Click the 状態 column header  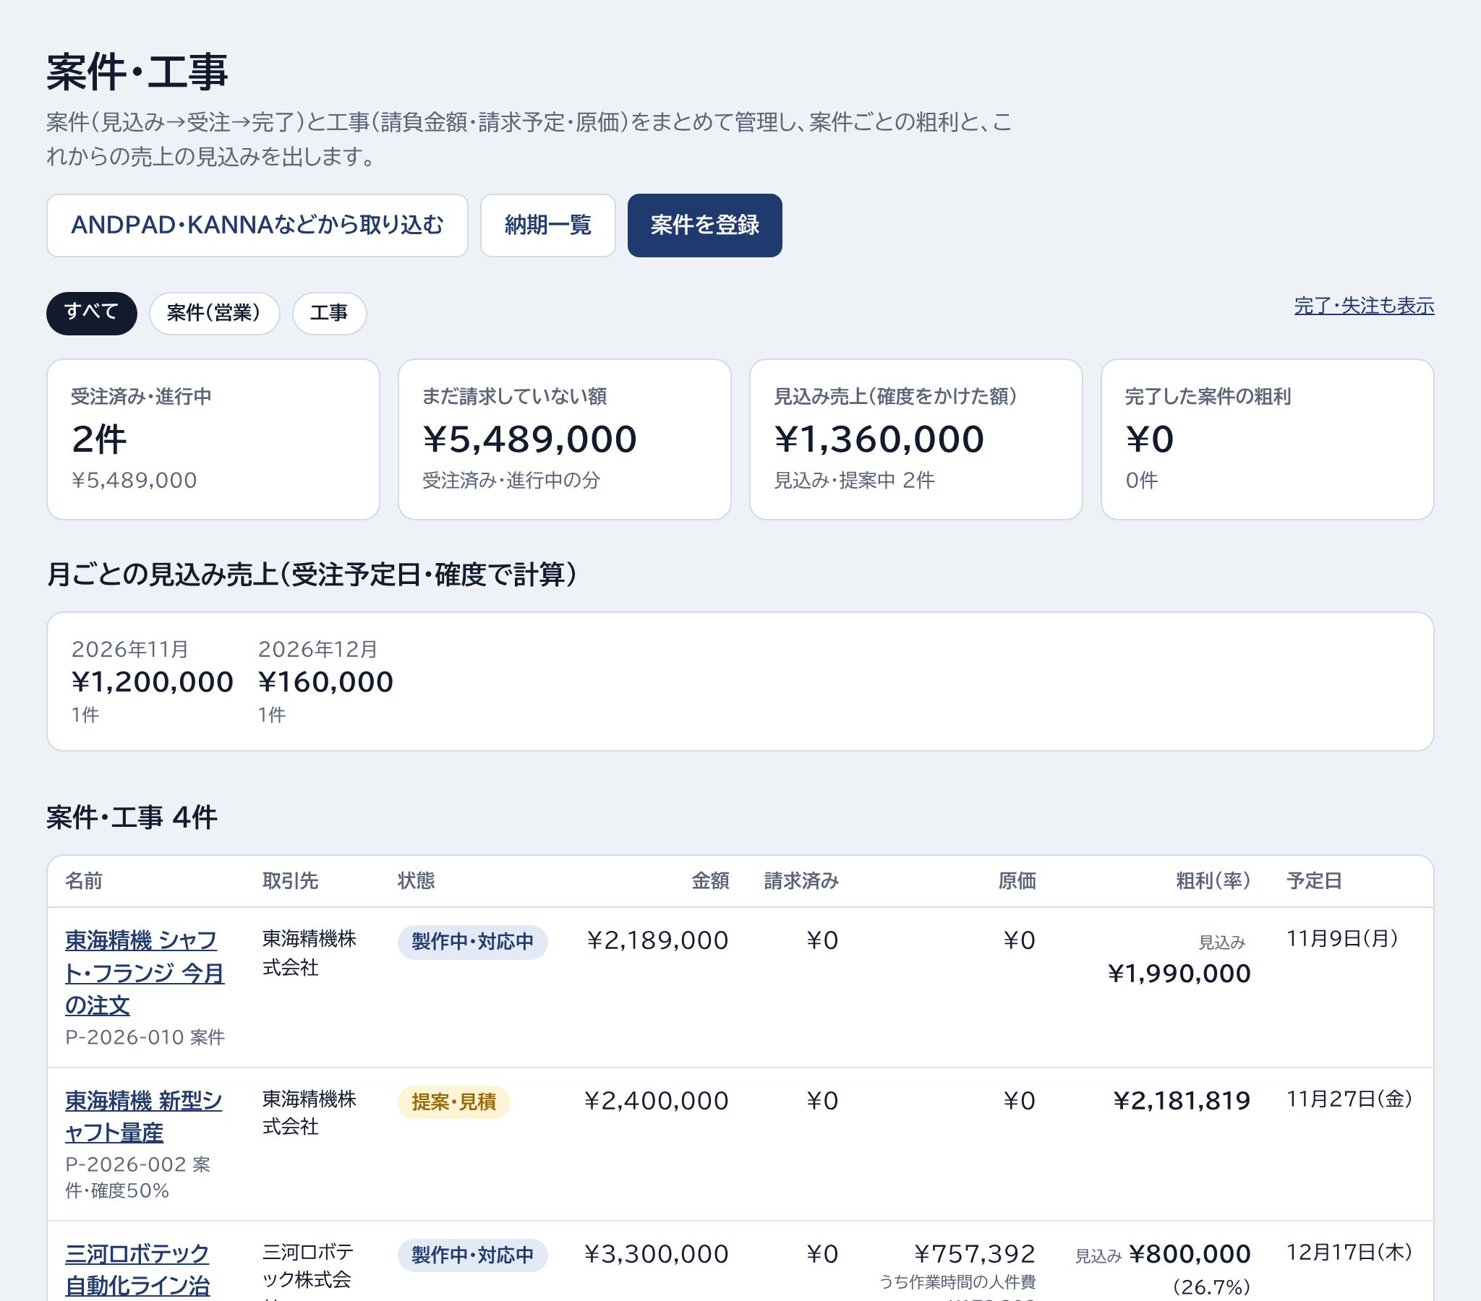click(416, 881)
